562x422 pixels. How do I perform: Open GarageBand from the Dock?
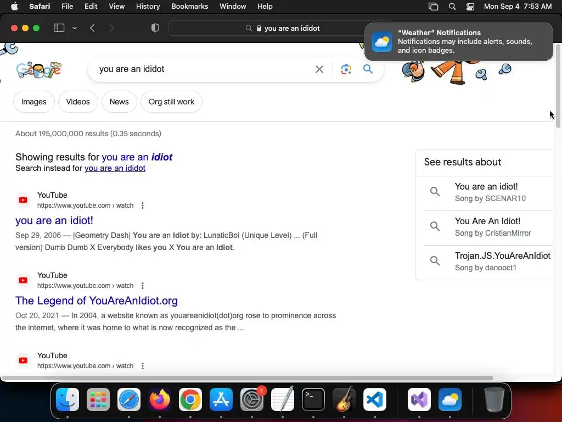[x=344, y=399]
